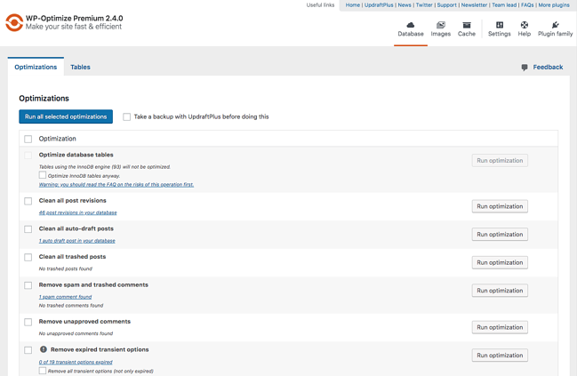577x376 pixels.
Task: Open the Twitter useful link
Action: (424, 4)
